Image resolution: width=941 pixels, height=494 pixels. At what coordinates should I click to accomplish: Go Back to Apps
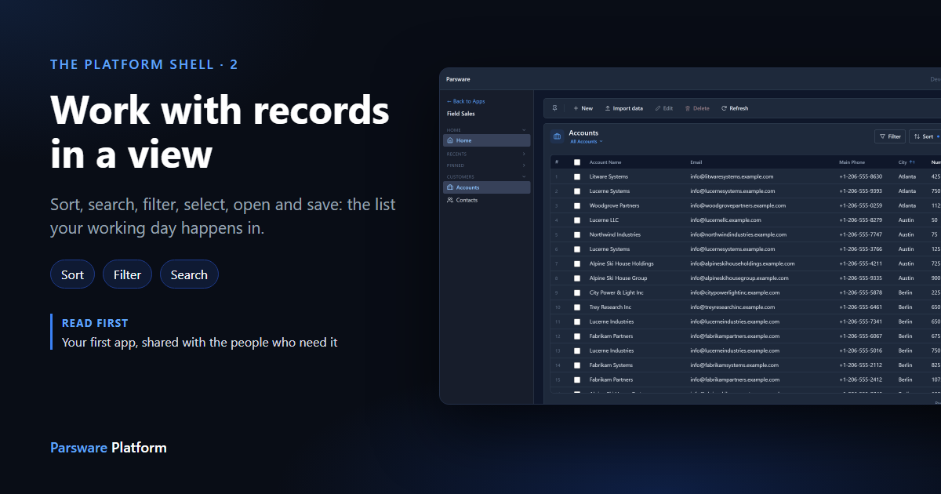[x=466, y=101]
